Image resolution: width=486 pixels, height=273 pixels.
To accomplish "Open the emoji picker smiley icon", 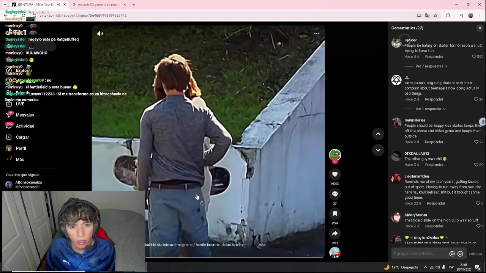I will click(460, 254).
